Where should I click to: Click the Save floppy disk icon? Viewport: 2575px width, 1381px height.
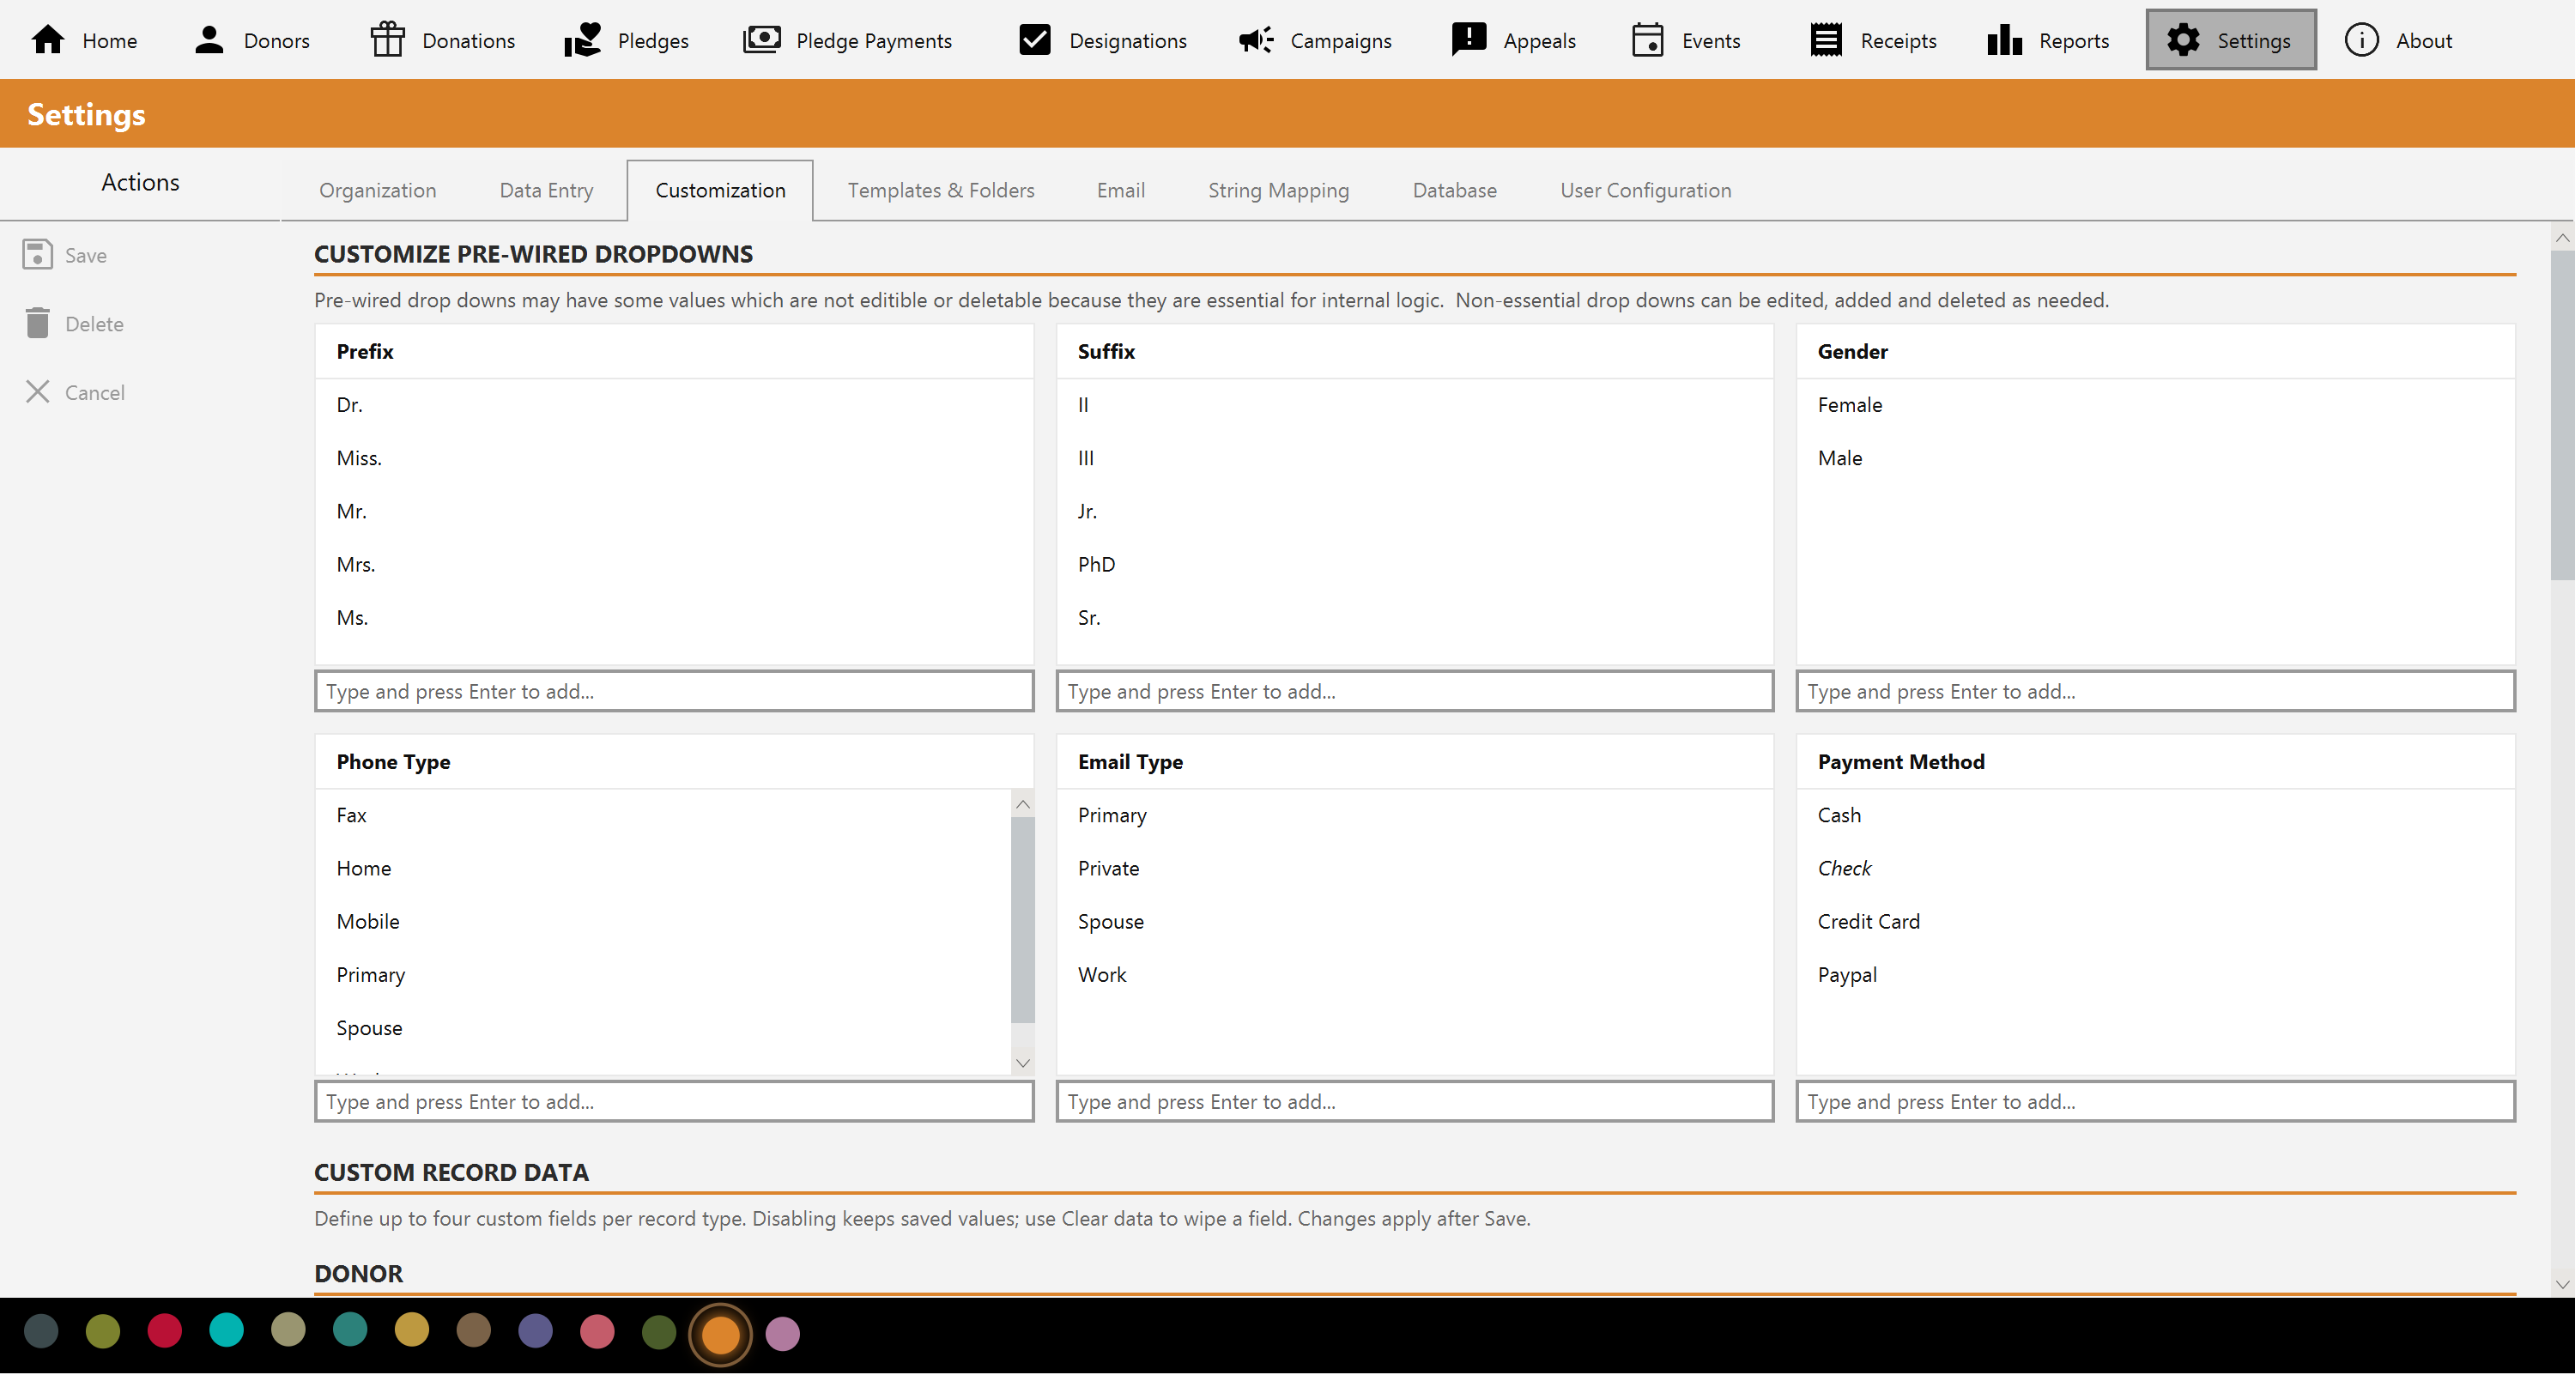click(37, 255)
